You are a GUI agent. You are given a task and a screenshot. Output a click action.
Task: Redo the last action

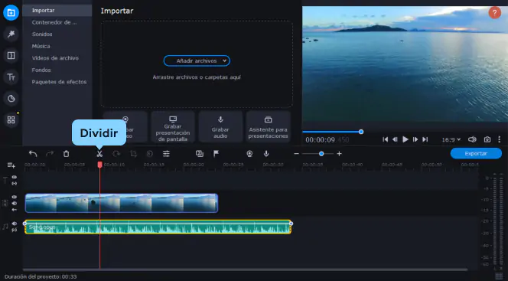coord(50,154)
